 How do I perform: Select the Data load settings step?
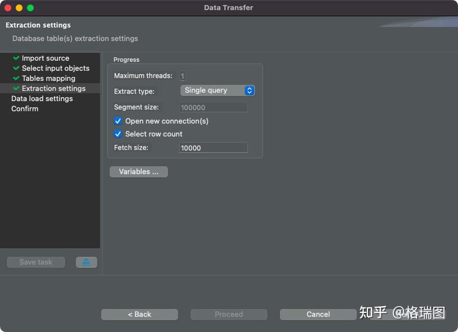coord(42,98)
